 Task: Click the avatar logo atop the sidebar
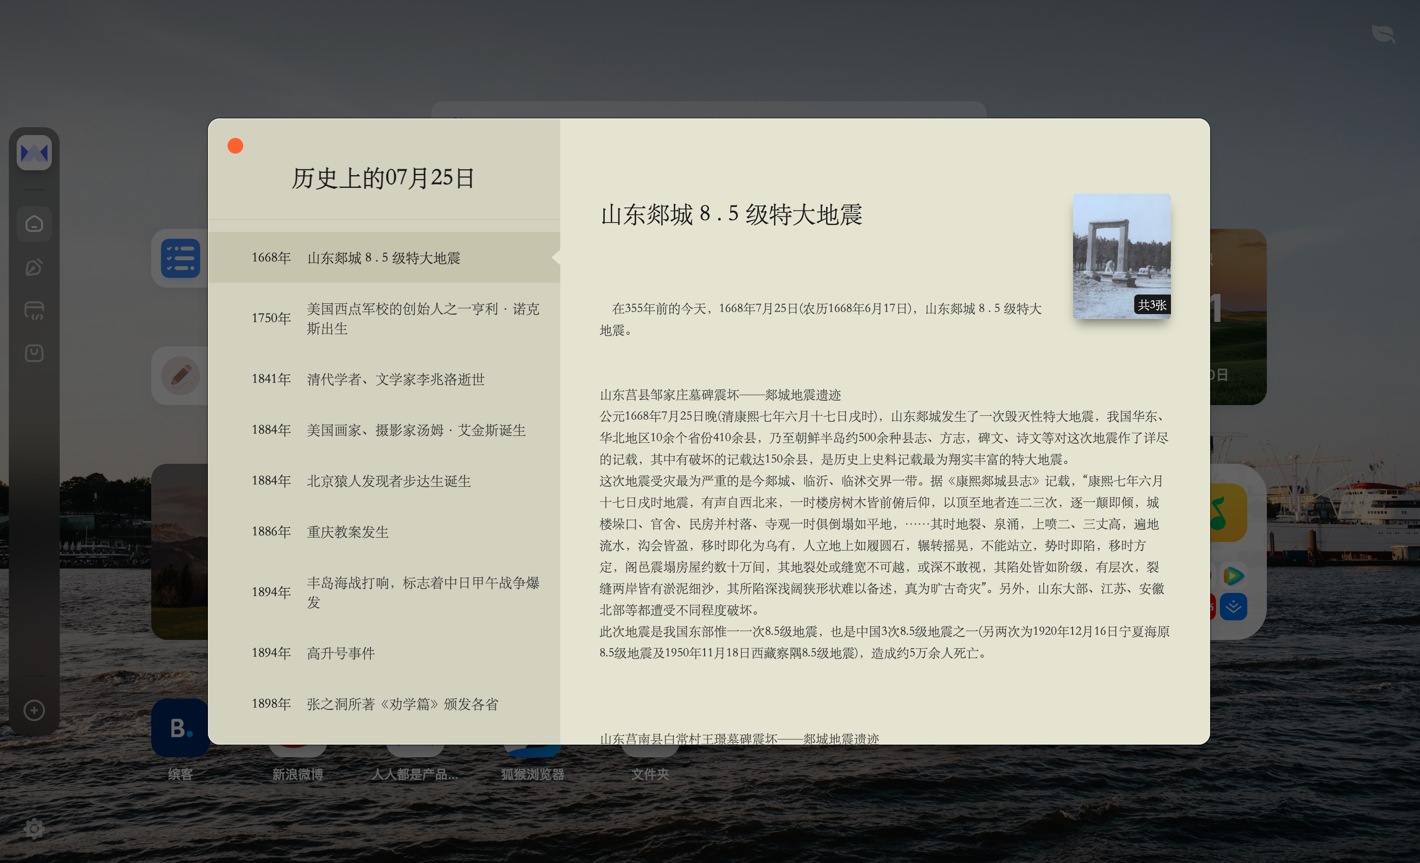tap(34, 153)
